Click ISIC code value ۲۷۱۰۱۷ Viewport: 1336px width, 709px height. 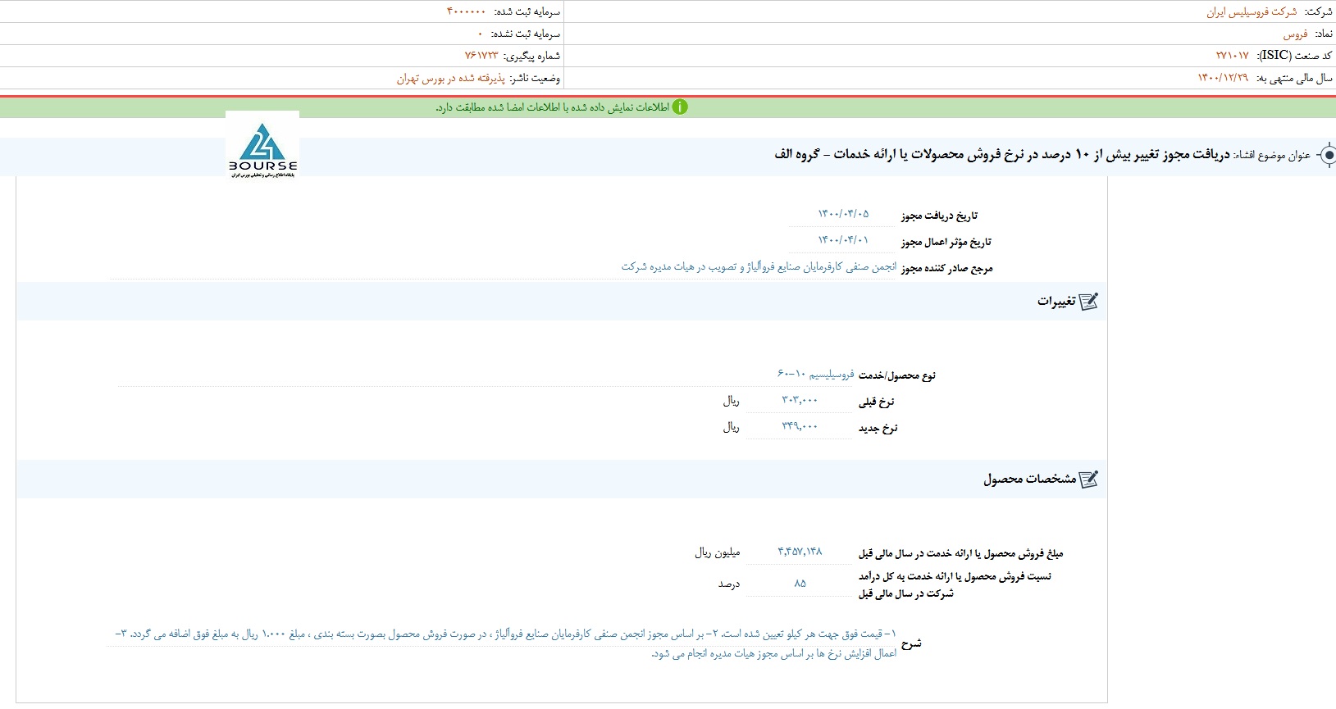coord(1233,56)
